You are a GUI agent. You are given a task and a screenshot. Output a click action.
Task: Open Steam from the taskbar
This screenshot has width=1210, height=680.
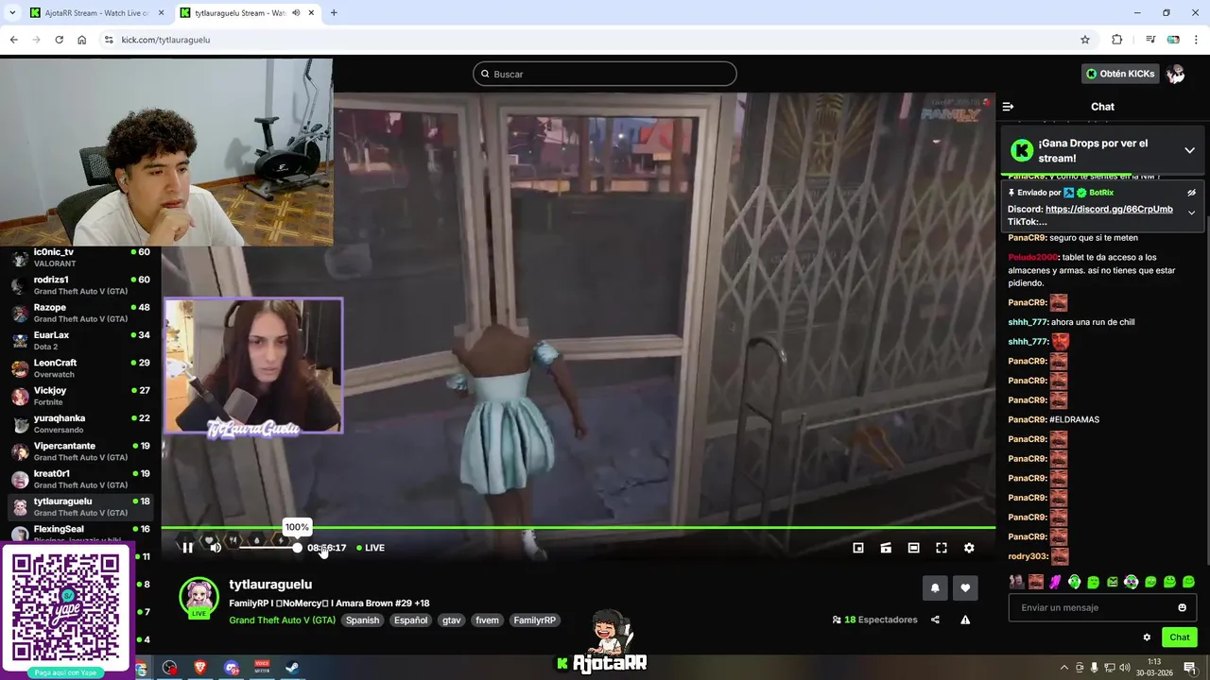click(x=292, y=668)
